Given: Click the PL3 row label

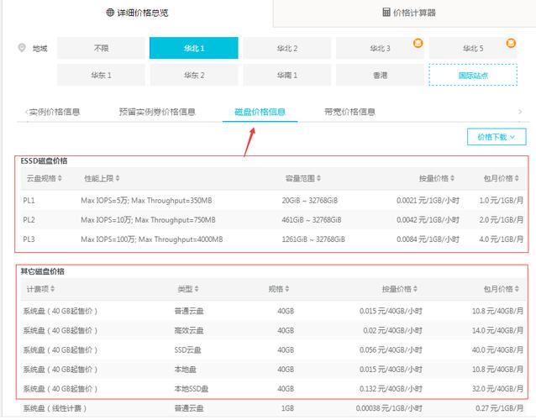Looking at the screenshot, I should (x=29, y=239).
